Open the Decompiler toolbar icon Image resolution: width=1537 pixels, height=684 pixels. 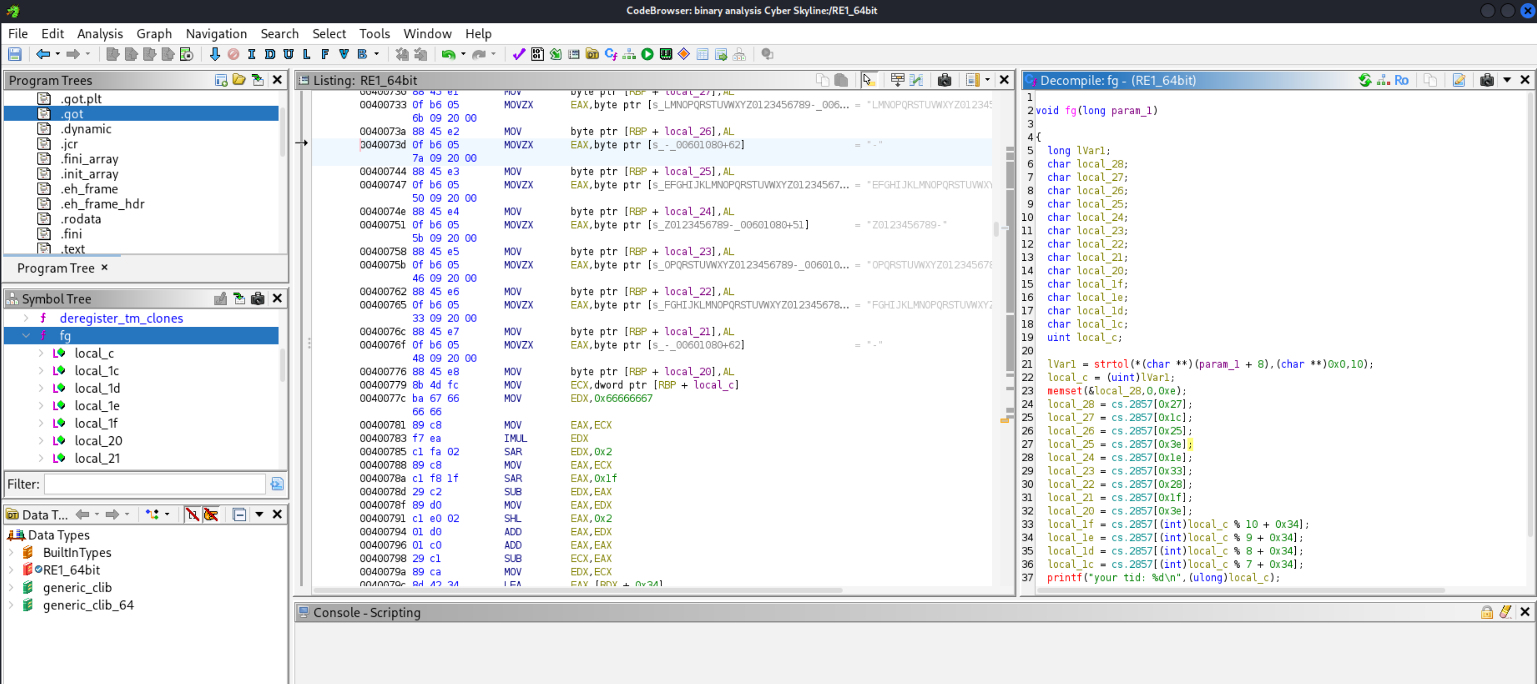click(x=610, y=54)
